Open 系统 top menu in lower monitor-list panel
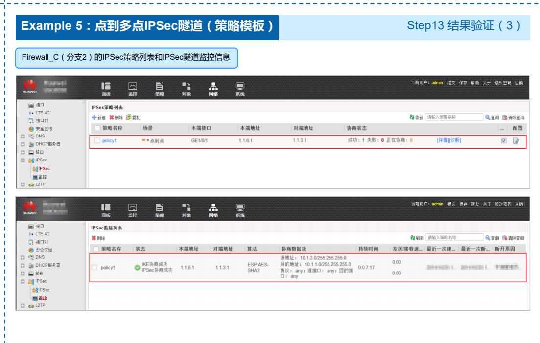The height and width of the screenshot is (343, 540). point(240,210)
